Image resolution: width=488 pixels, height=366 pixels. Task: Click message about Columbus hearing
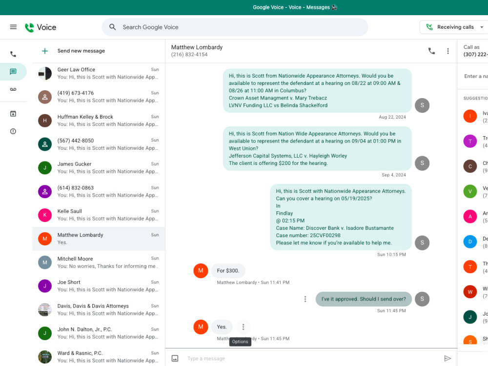(317, 91)
